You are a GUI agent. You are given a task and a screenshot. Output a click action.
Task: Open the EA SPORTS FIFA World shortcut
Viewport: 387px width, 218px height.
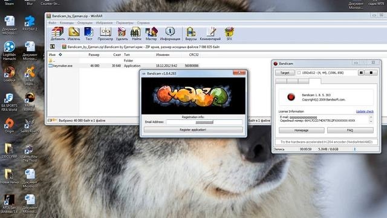click(10, 102)
